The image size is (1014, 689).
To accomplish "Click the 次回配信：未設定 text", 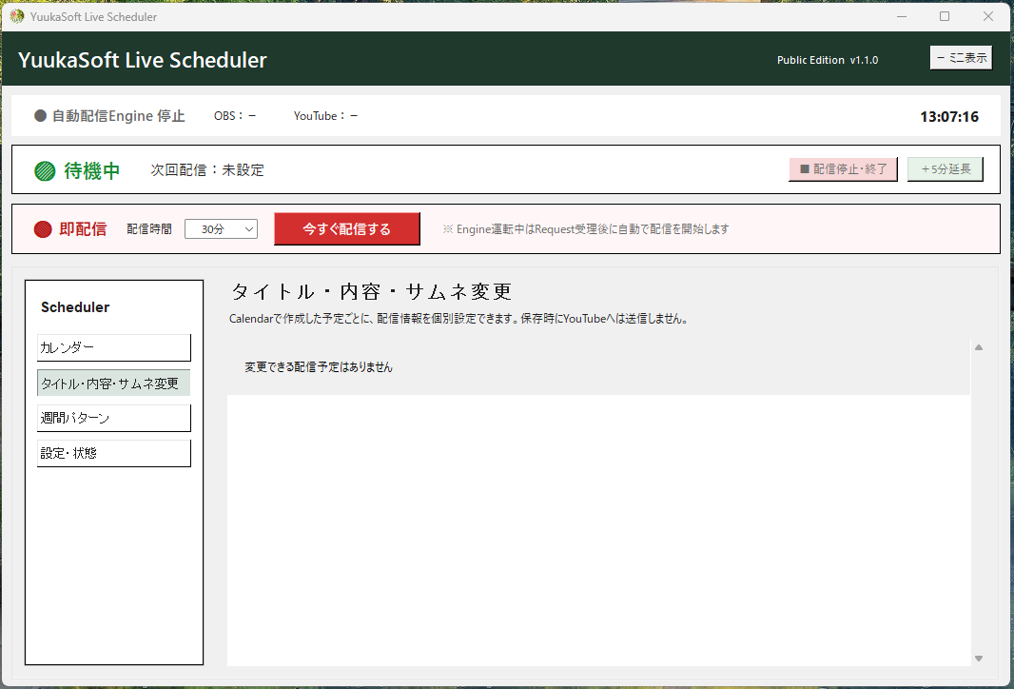I will click(207, 170).
